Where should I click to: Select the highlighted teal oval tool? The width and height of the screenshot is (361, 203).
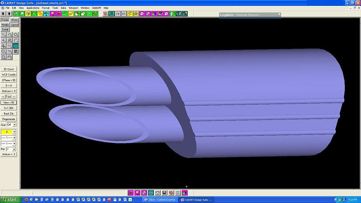(16, 46)
